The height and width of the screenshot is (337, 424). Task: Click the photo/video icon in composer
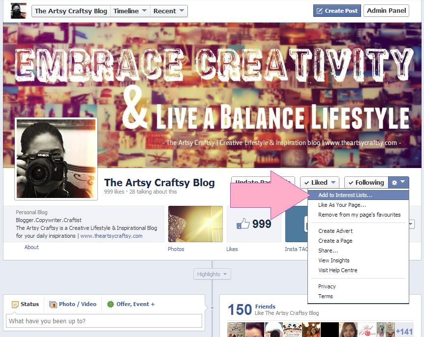[x=53, y=305]
